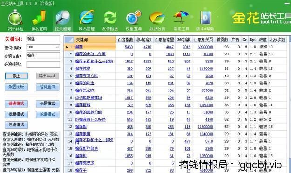Sort by the Kr column header

pyautogui.click(x=244, y=40)
